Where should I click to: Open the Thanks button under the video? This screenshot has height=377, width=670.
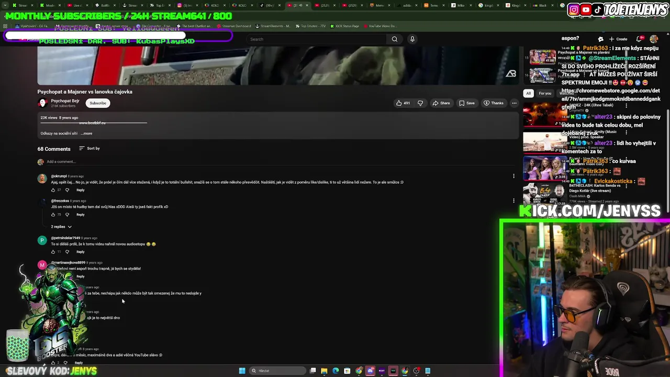[494, 103]
